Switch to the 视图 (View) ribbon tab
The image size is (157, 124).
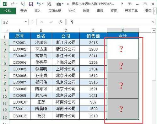pos(114,11)
